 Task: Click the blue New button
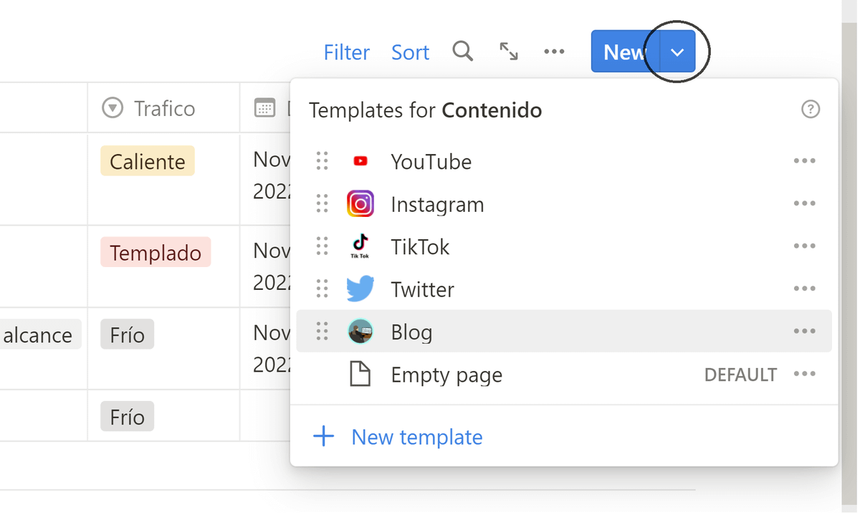[x=625, y=52]
